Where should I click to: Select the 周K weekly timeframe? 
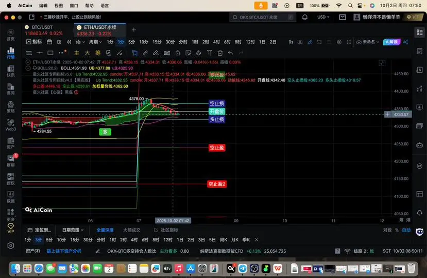coord(224,240)
